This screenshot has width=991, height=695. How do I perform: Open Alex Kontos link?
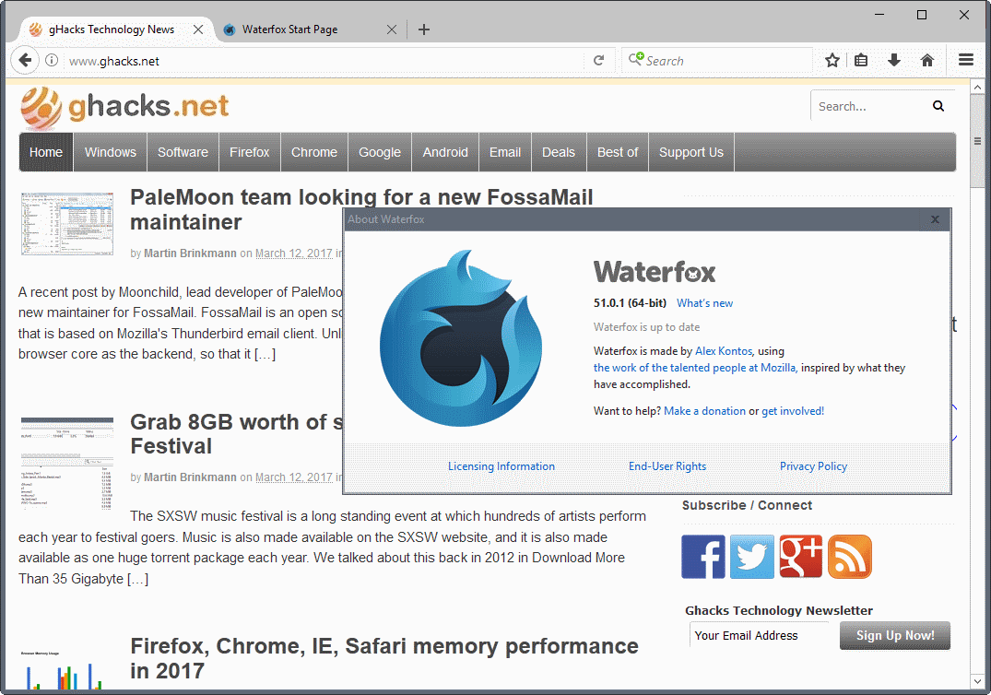point(724,351)
